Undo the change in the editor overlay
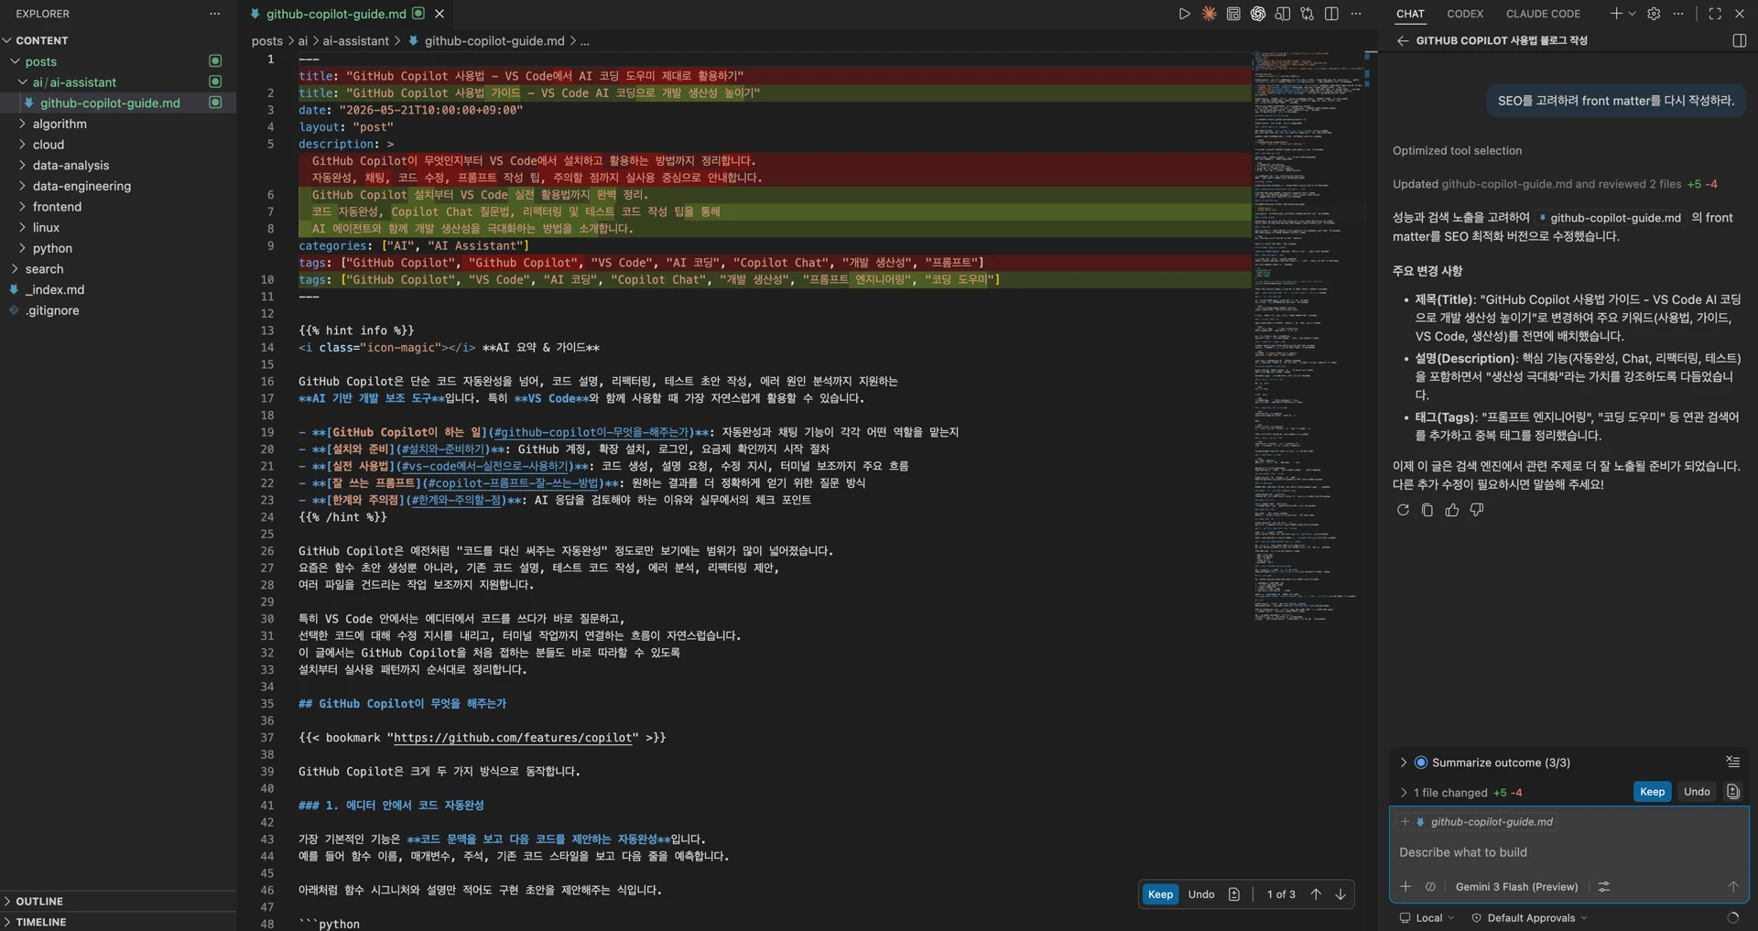Screen dimensions: 1758x931 pyautogui.click(x=1201, y=894)
